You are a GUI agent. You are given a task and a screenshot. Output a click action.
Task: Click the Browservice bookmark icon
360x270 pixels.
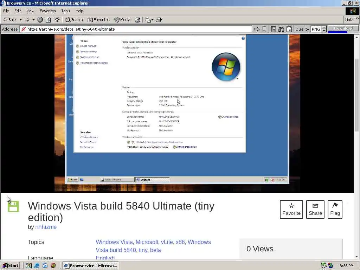point(264,29)
